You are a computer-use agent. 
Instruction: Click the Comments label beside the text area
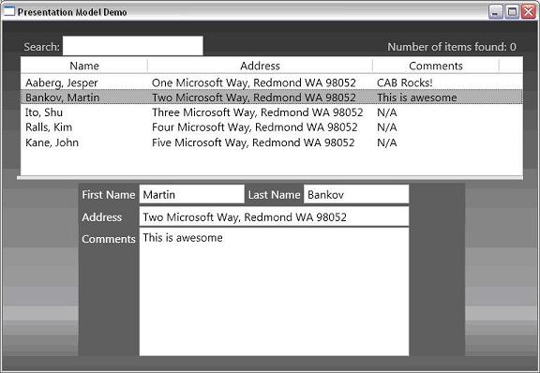tap(109, 239)
